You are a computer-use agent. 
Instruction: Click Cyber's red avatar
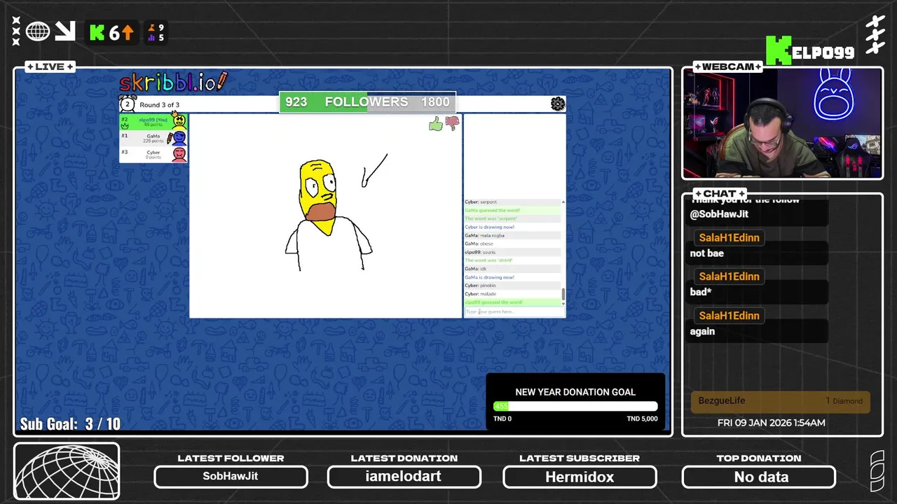click(x=179, y=154)
